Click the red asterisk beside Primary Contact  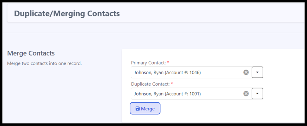coord(168,62)
